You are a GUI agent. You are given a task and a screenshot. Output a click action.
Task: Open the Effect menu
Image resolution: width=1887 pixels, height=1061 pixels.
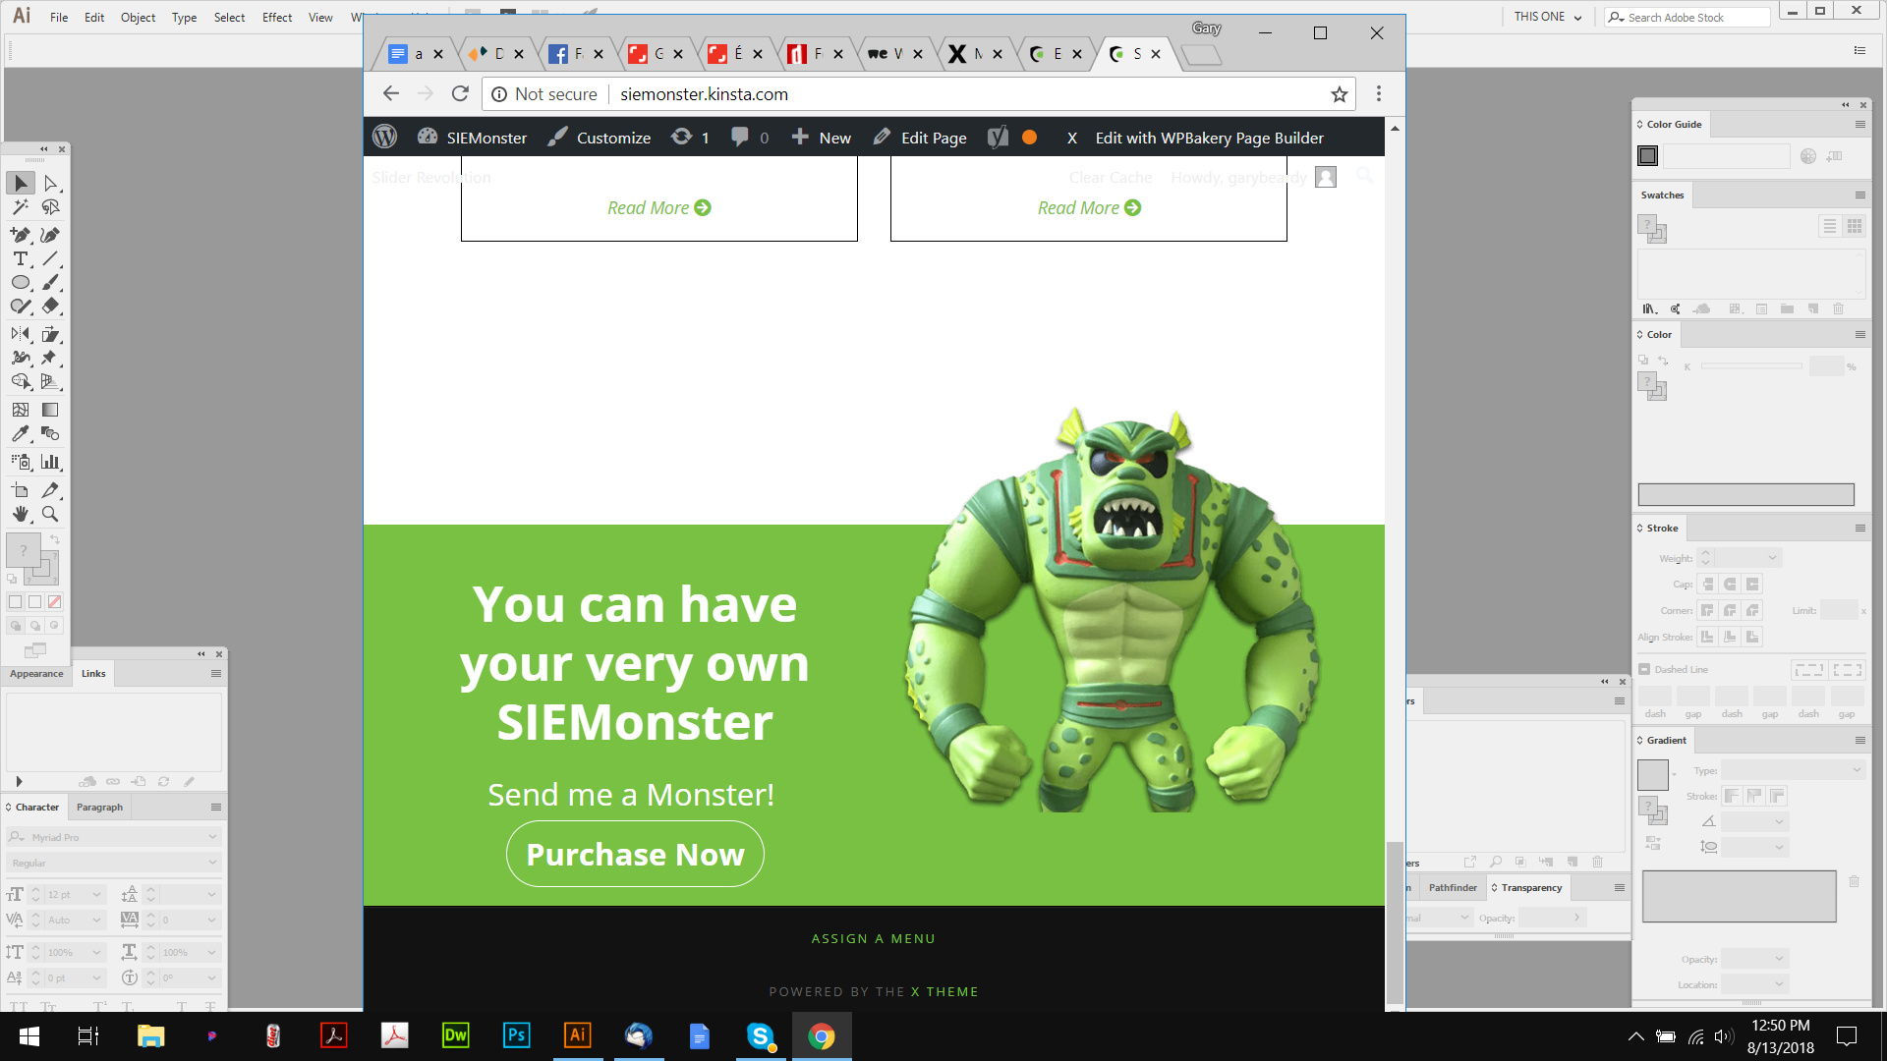coord(276,18)
